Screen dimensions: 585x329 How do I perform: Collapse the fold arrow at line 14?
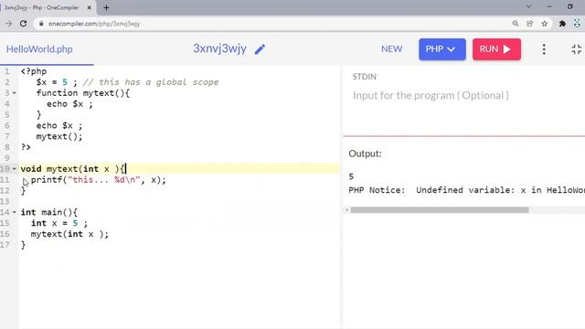(15, 212)
